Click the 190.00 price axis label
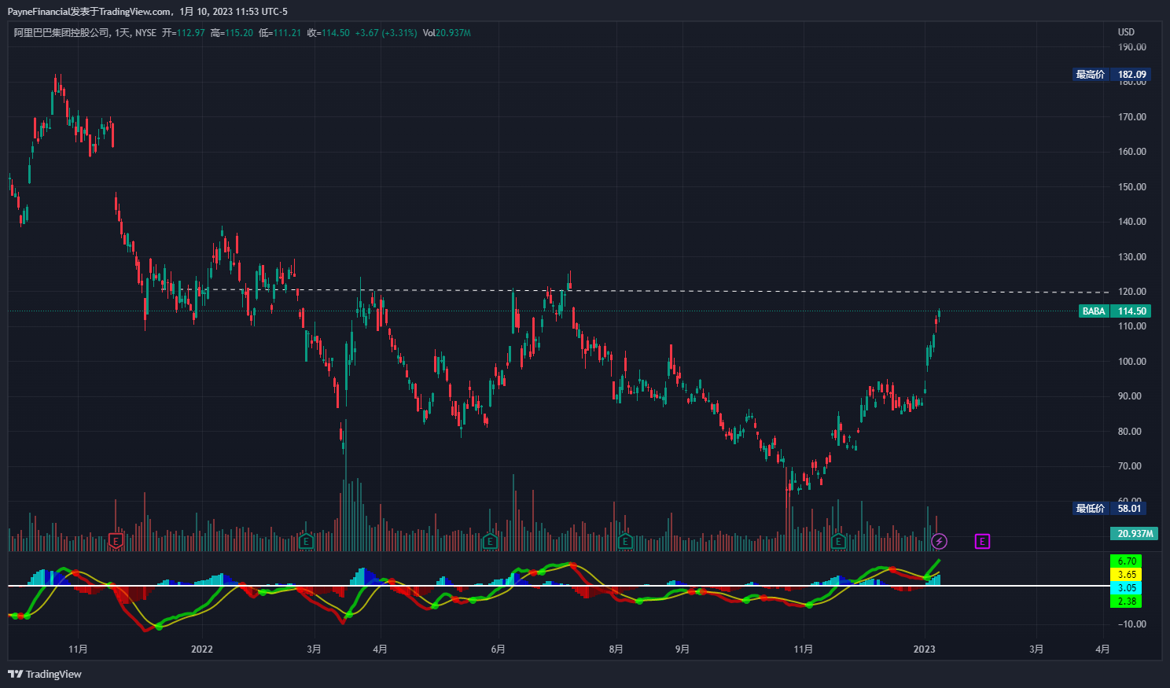 [x=1132, y=47]
